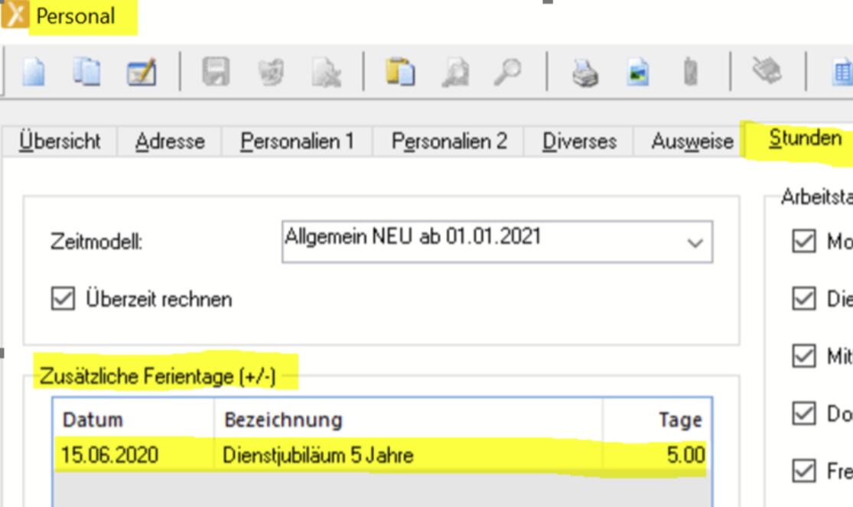Open the Personalien 1 tab
The height and width of the screenshot is (507, 853).
297,141
